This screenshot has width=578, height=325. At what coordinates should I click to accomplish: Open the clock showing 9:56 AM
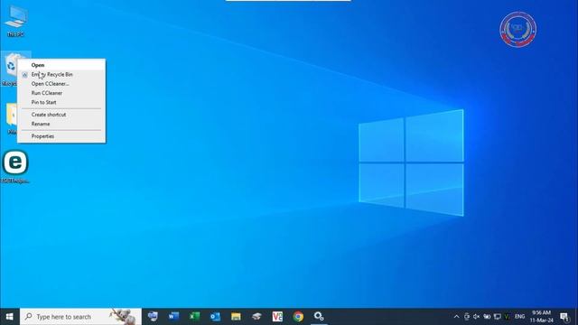tap(542, 317)
